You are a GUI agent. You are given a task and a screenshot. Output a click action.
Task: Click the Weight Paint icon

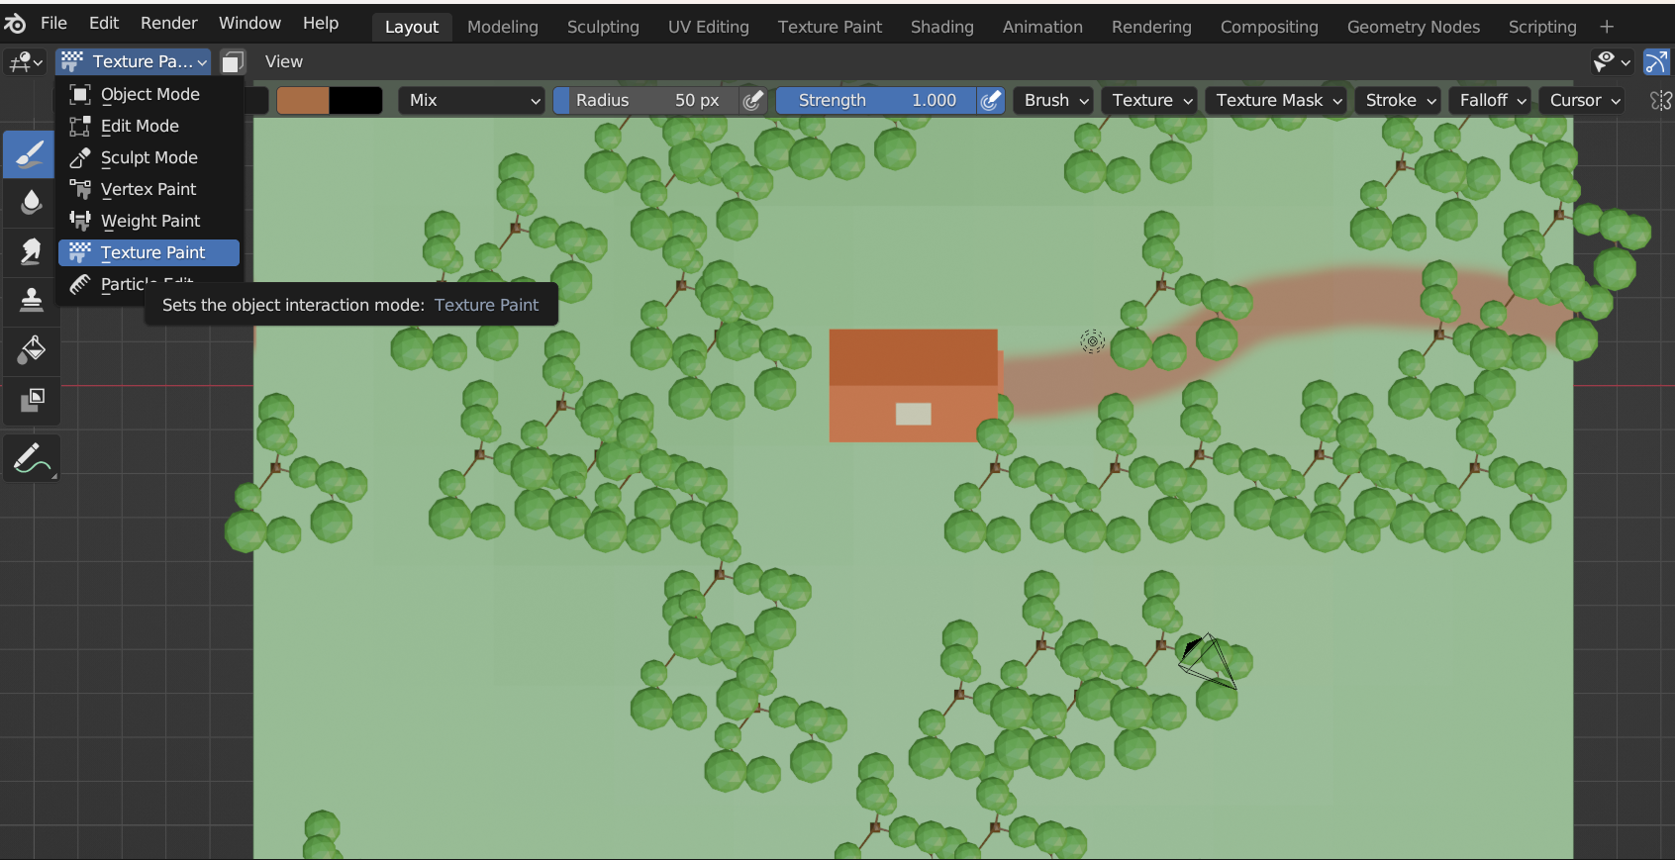(x=80, y=221)
